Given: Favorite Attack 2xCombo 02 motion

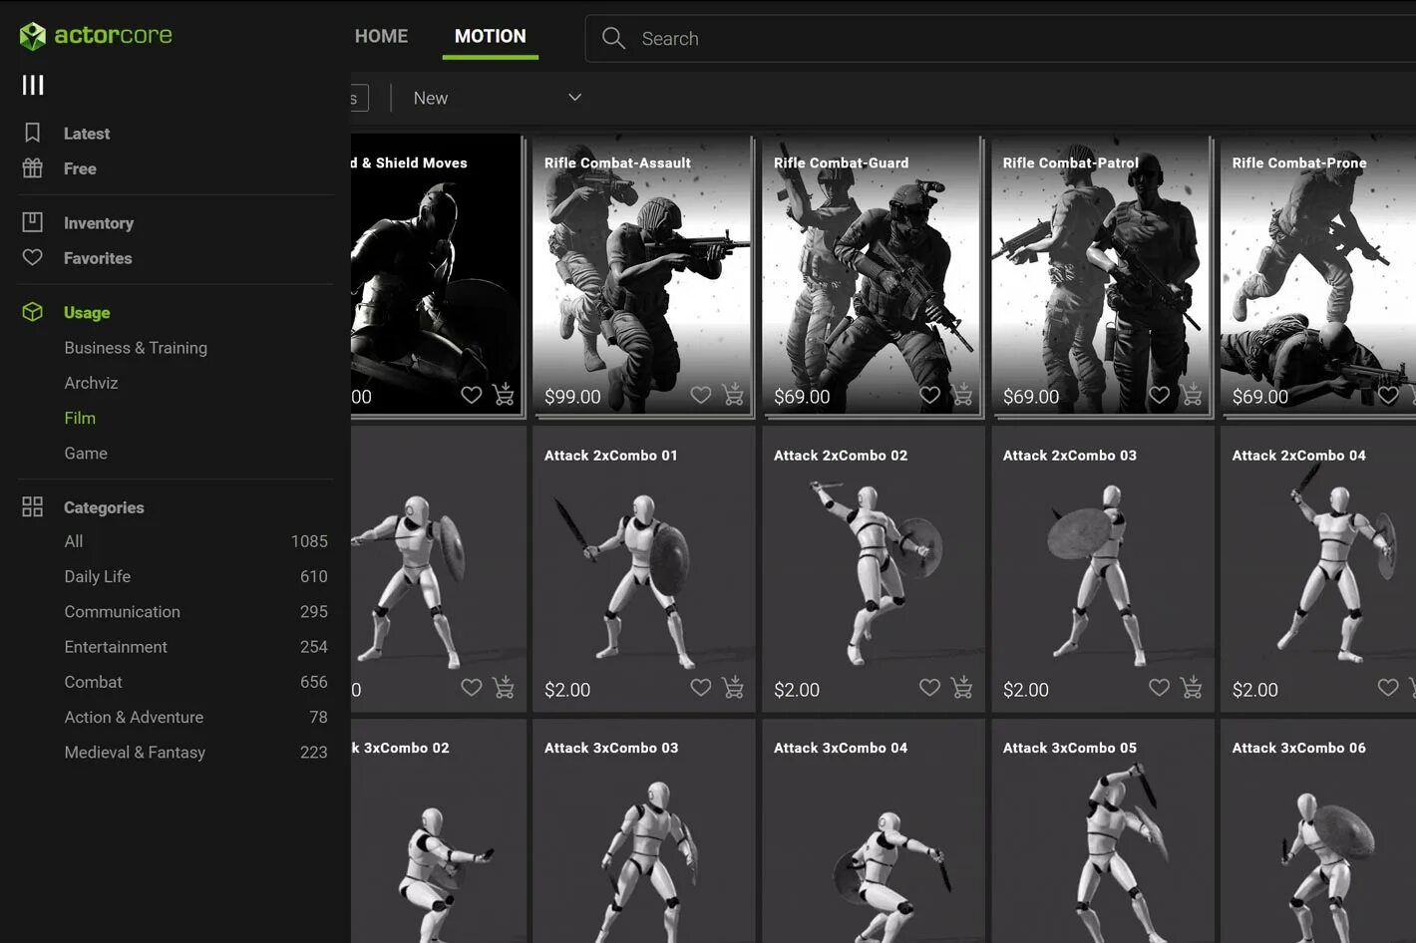Looking at the screenshot, I should (x=930, y=687).
